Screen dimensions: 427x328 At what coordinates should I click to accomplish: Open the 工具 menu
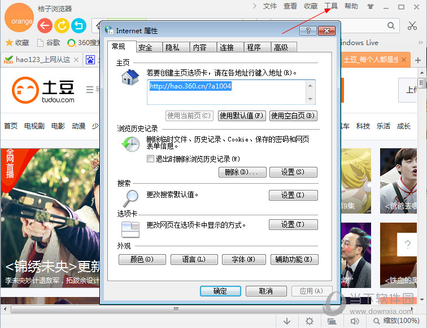tap(331, 6)
